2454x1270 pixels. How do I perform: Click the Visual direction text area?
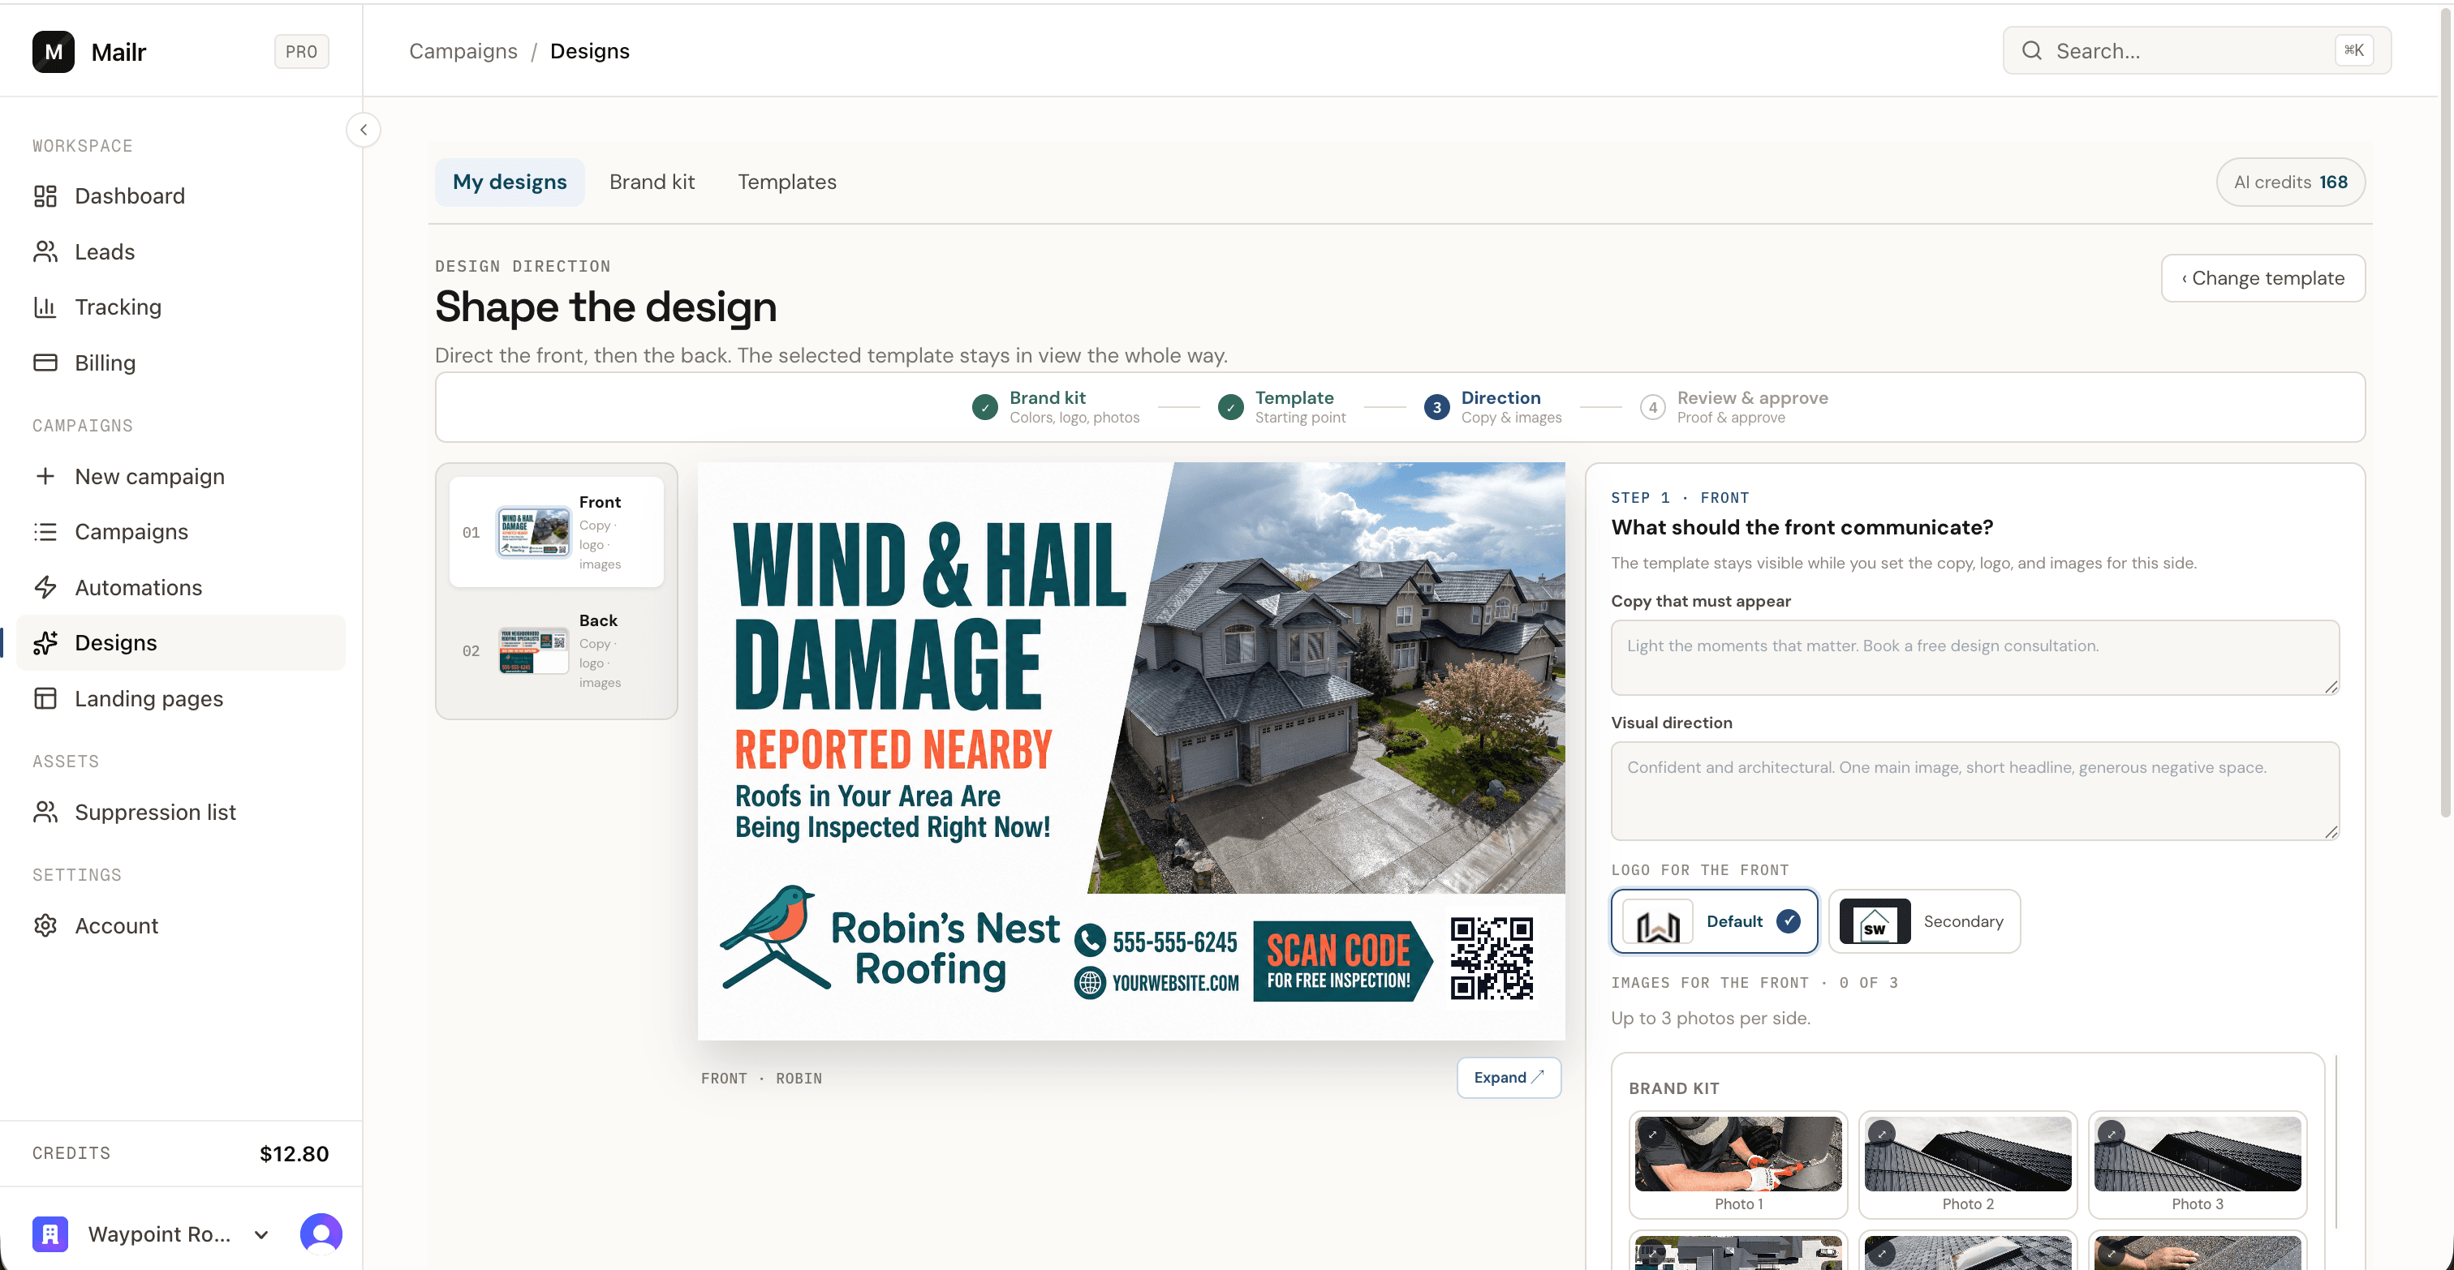[1975, 790]
